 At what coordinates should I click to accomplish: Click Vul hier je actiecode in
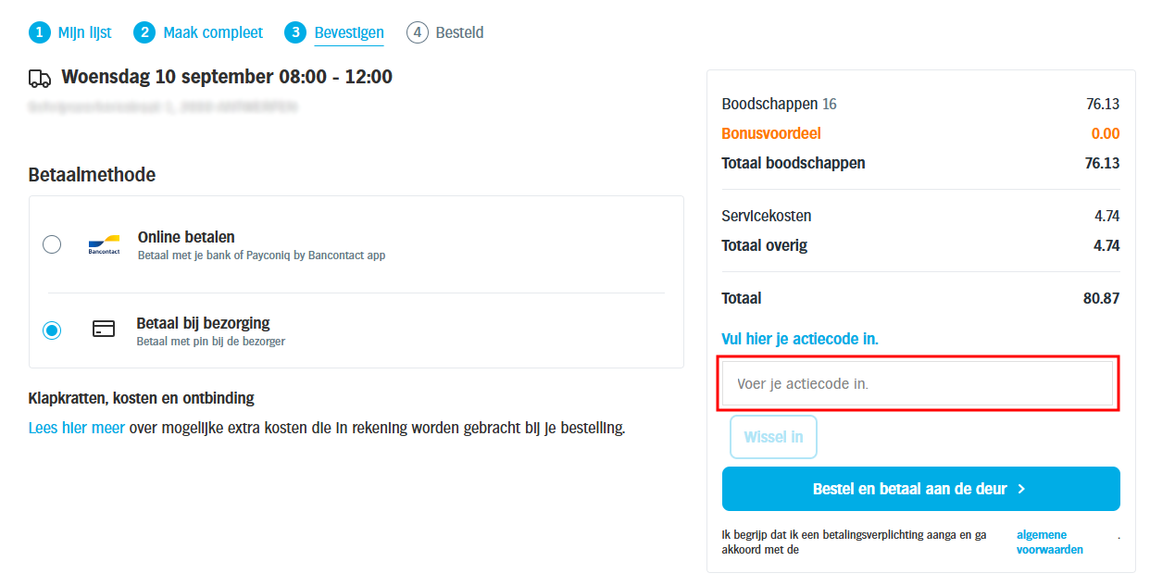tap(799, 338)
